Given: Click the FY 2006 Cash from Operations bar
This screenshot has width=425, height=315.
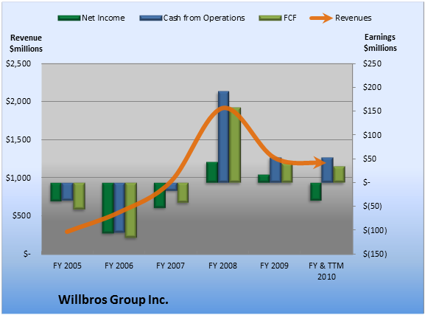Looking at the screenshot, I should [119, 207].
